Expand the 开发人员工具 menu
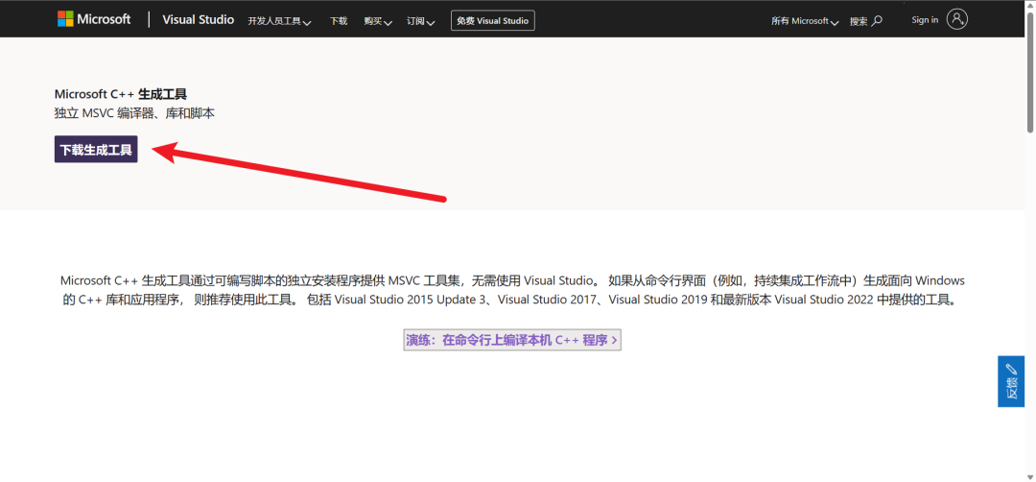Viewport: 1036px width, 482px height. (x=279, y=21)
